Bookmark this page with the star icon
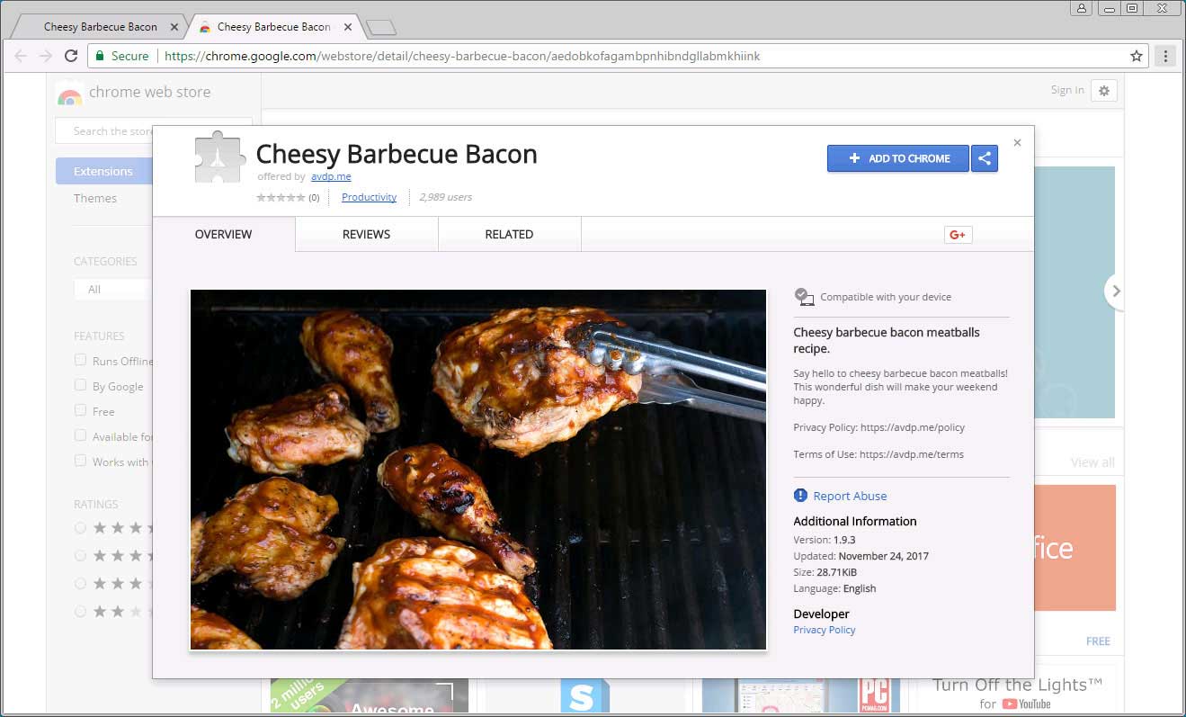The height and width of the screenshot is (717, 1186). [x=1135, y=55]
